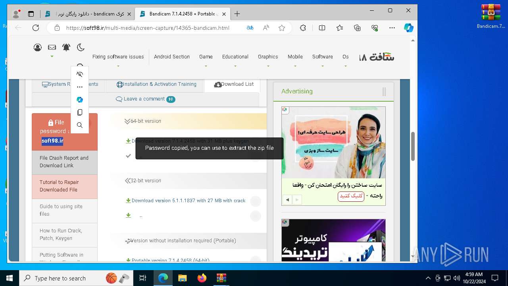Open Bandicam archive on desktop
Screen dimensions: 508x286
tap(491, 17)
